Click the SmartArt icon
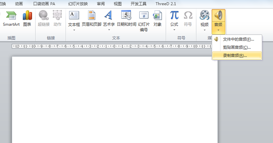Screen dimensions: 273x143 [x=11, y=16]
